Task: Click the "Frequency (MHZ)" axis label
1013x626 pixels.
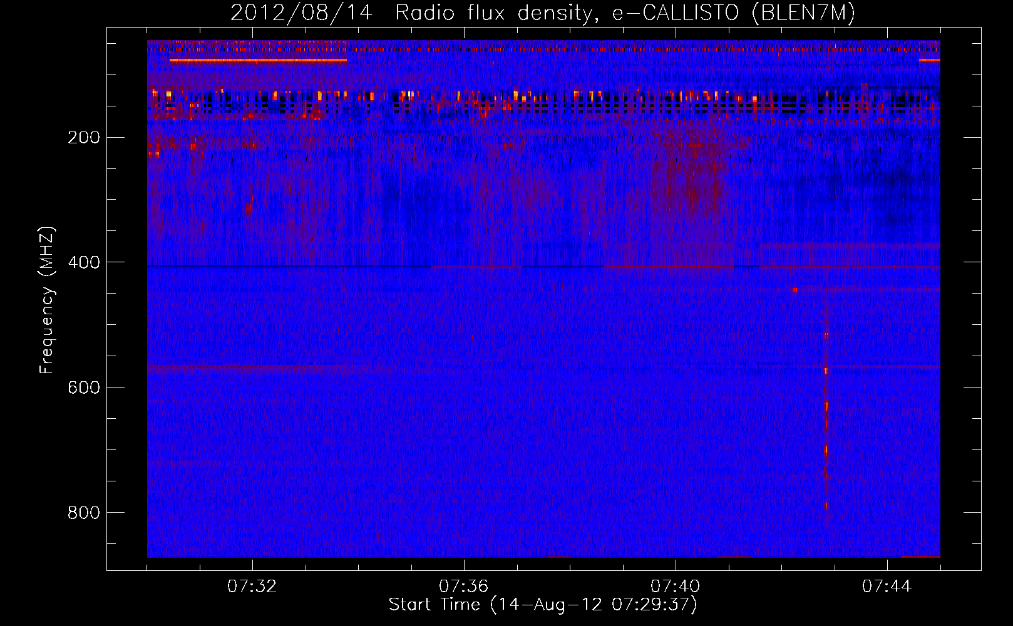Action: click(47, 300)
